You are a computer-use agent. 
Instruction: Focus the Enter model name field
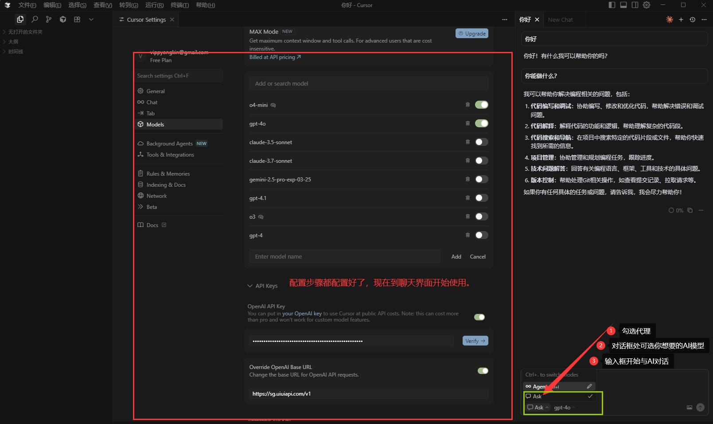(x=345, y=256)
